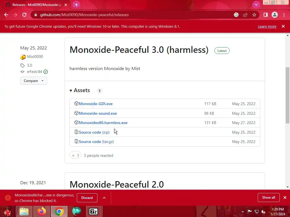Viewport: 290px width, 217px height.
Task: Open Monoxide-Peaceful 2.0 release title
Action: coord(116,185)
